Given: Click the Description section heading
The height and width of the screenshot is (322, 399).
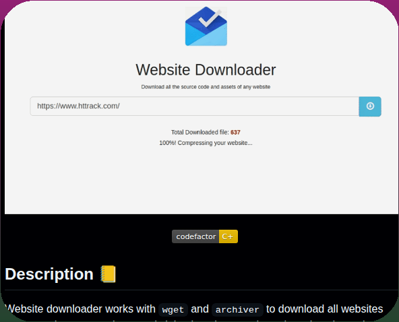Looking at the screenshot, I should click(49, 274).
